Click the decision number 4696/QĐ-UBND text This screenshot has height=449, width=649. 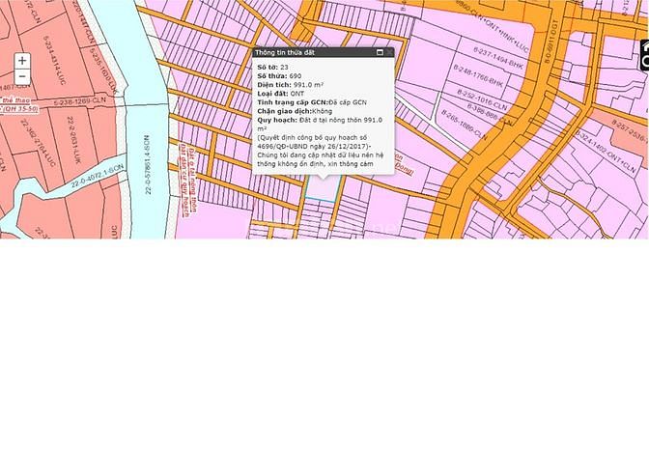coord(281,146)
